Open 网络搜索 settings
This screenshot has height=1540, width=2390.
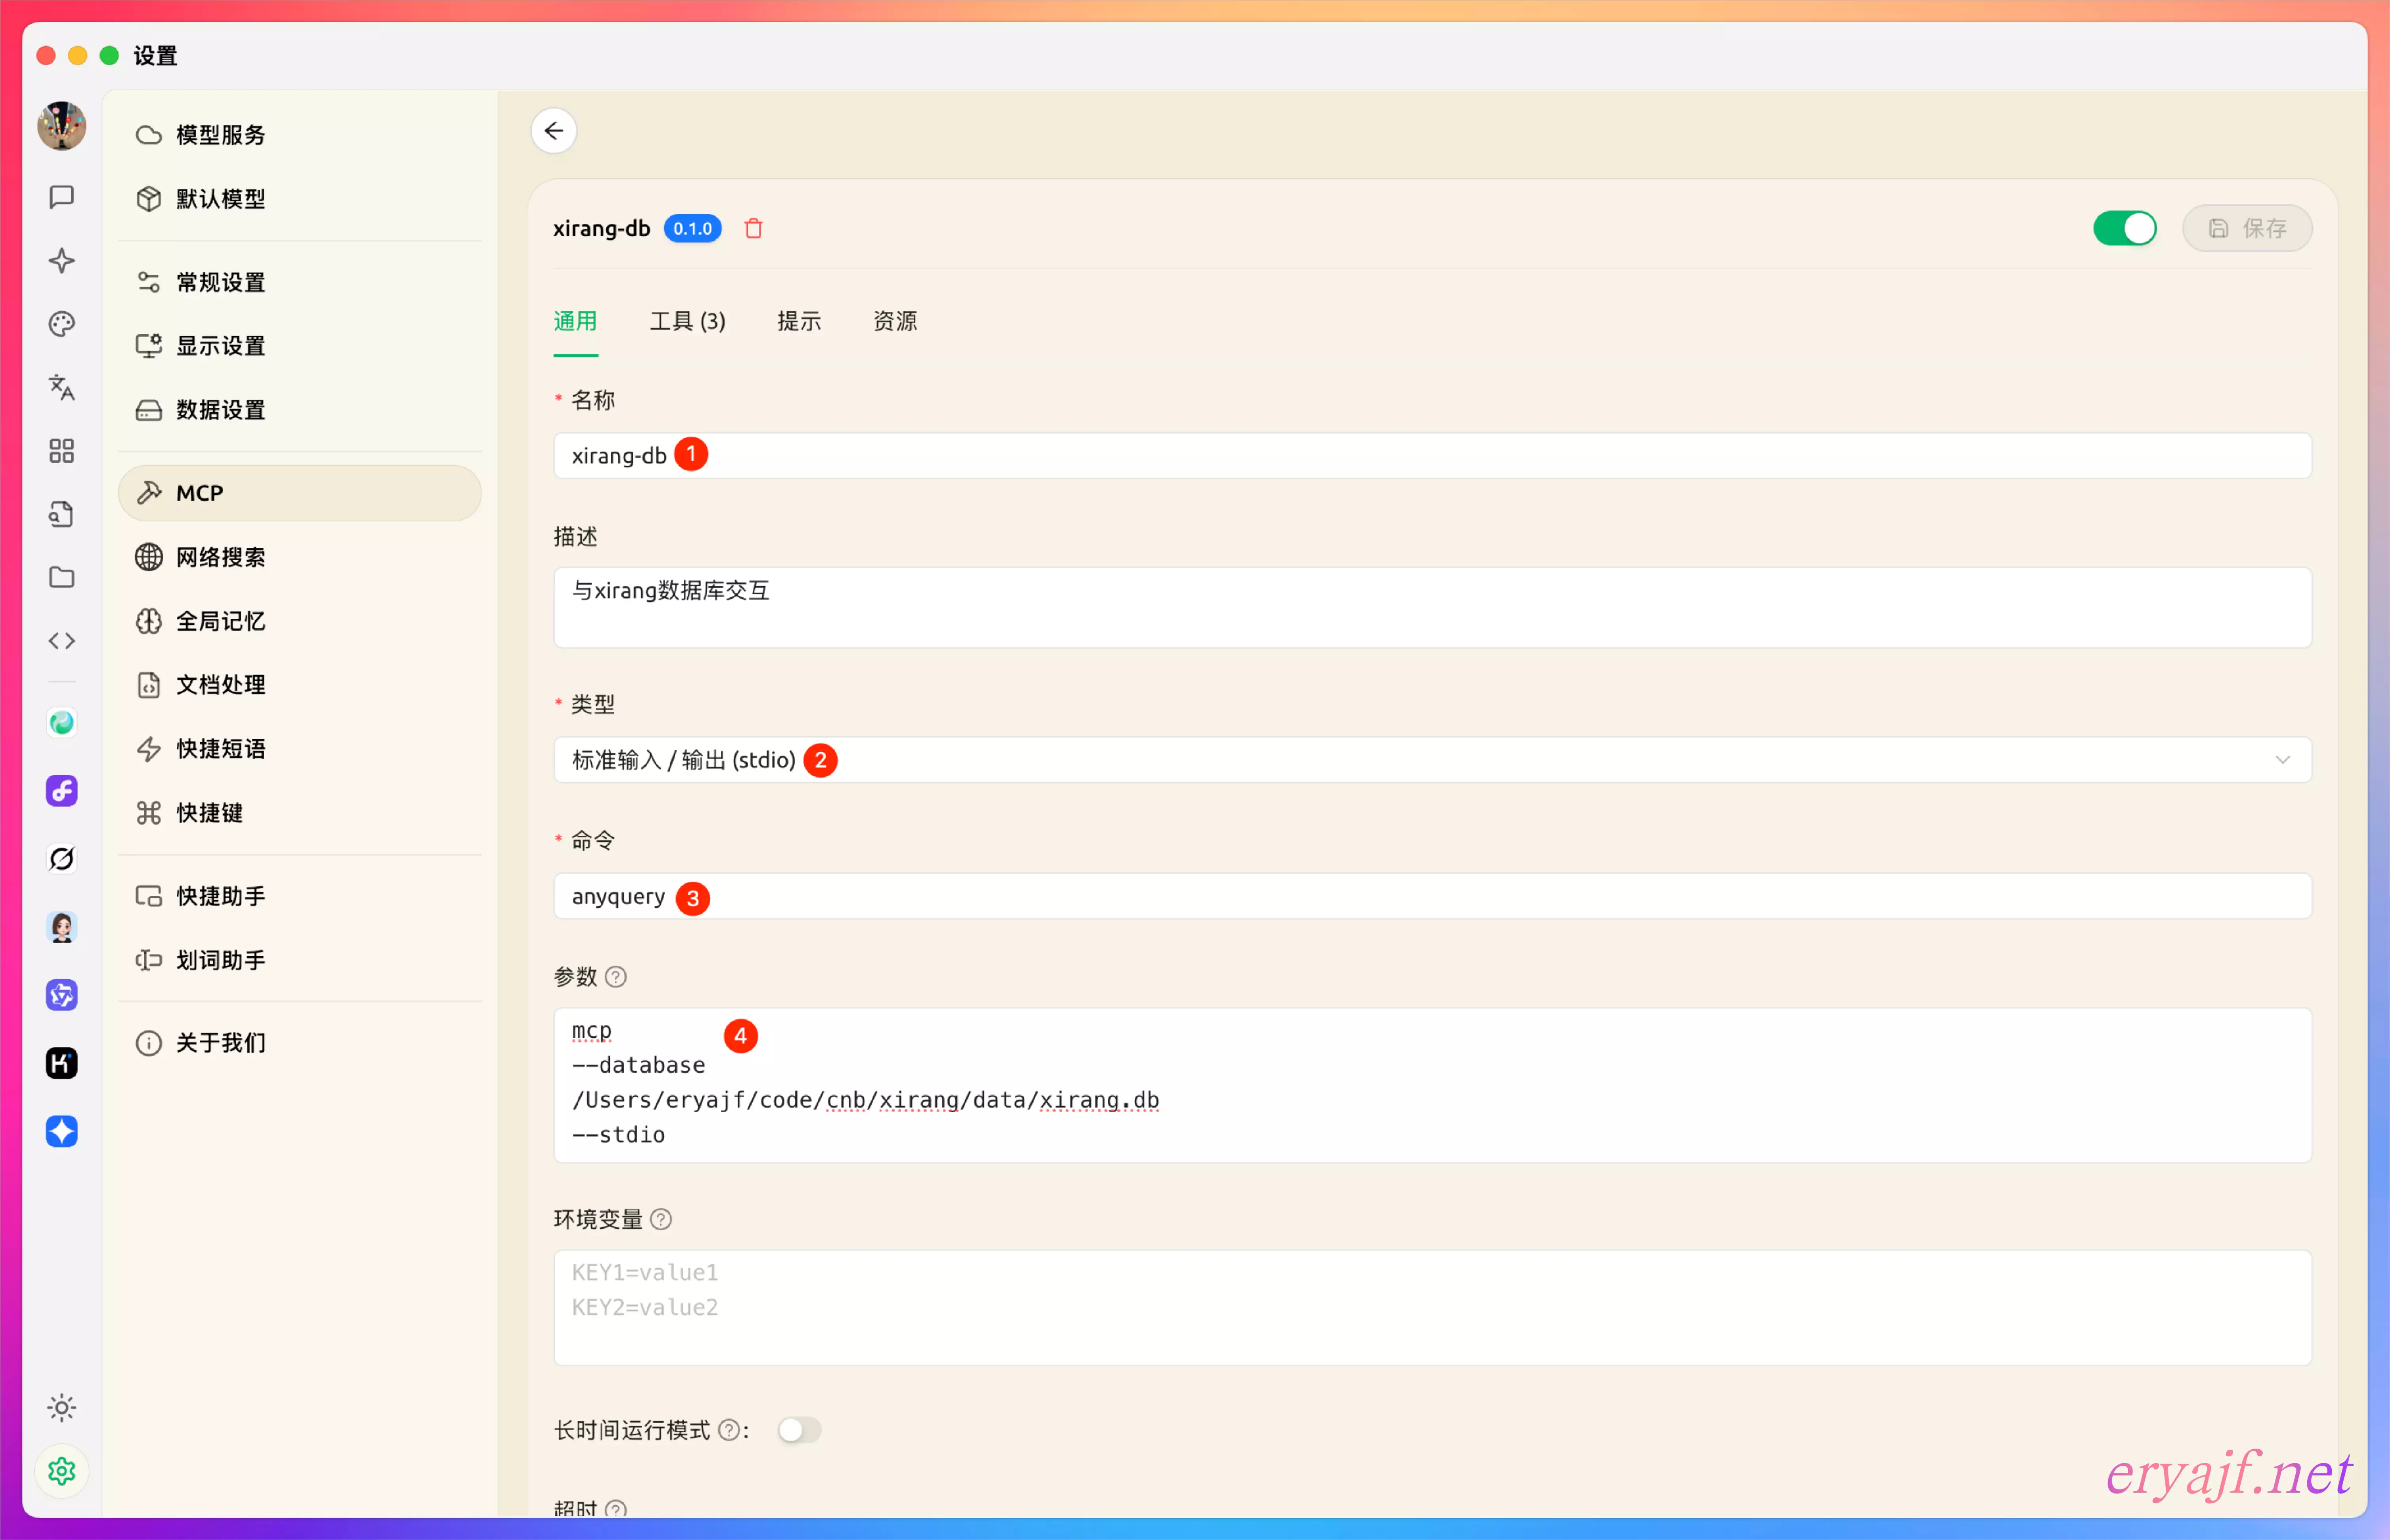click(299, 557)
